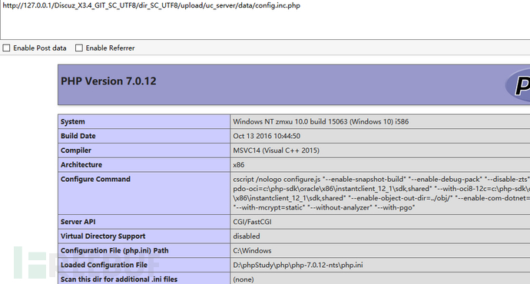Viewport: 530px width, 284px height.
Task: Enable the Post data checkbox
Action: (x=6, y=48)
